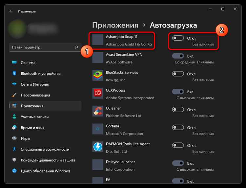Toggle the EA startup switch off
The height and width of the screenshot is (188, 246).
pyautogui.click(x=178, y=181)
